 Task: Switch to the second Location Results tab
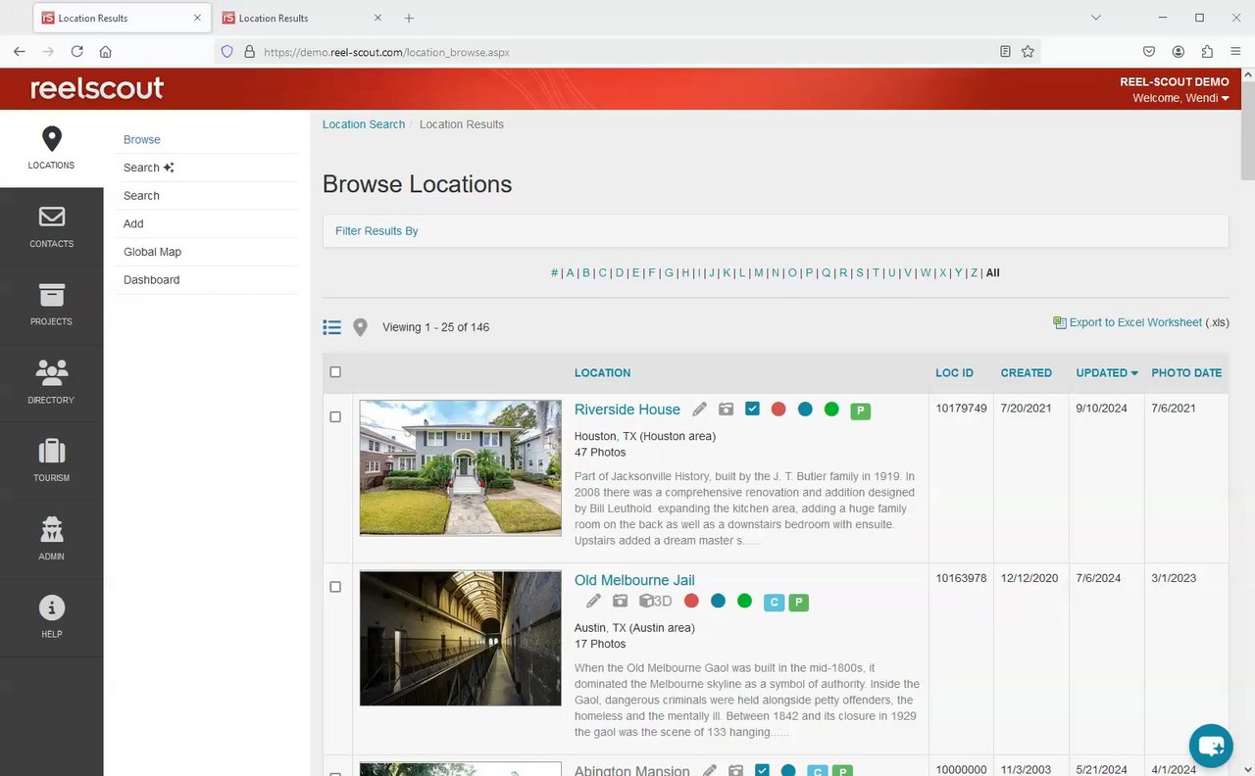302,18
